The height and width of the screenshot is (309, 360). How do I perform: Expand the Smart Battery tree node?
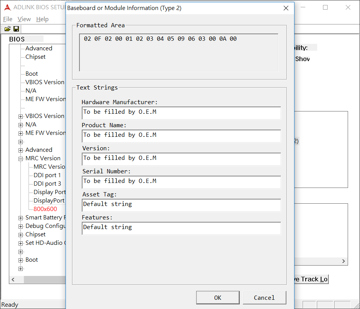21,218
